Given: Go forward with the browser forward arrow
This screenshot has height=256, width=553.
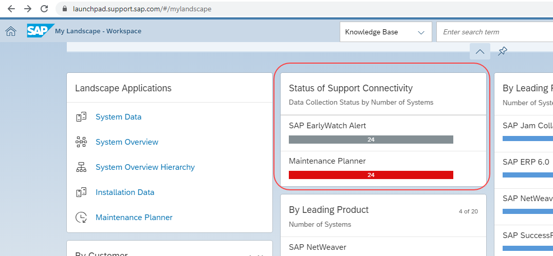Looking at the screenshot, I should pyautogui.click(x=28, y=9).
